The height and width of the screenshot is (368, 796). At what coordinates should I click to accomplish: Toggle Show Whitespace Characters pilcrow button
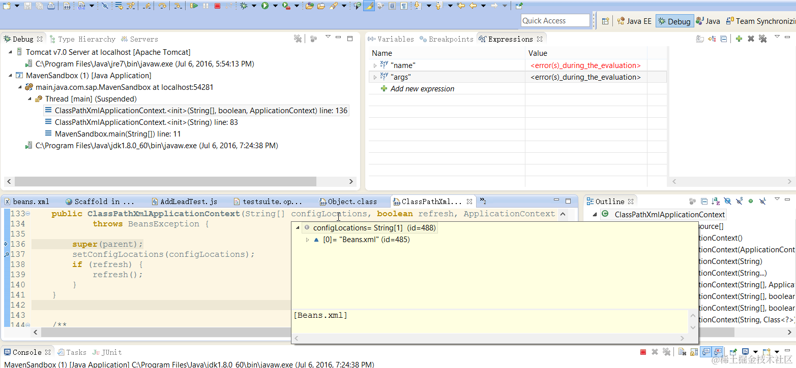403,6
